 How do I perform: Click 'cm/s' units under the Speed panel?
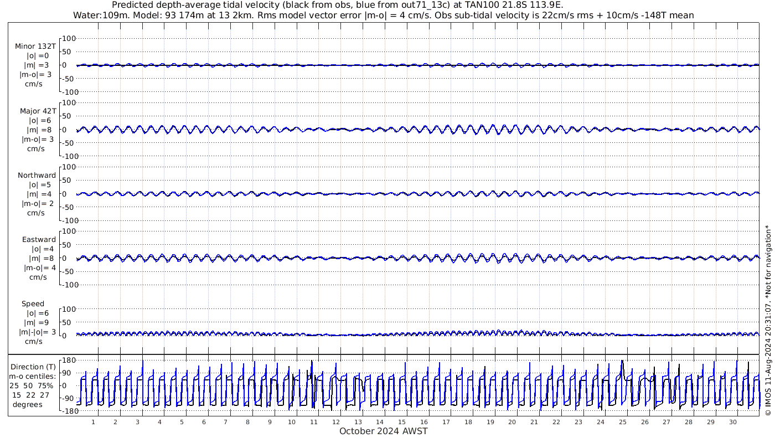tap(33, 342)
